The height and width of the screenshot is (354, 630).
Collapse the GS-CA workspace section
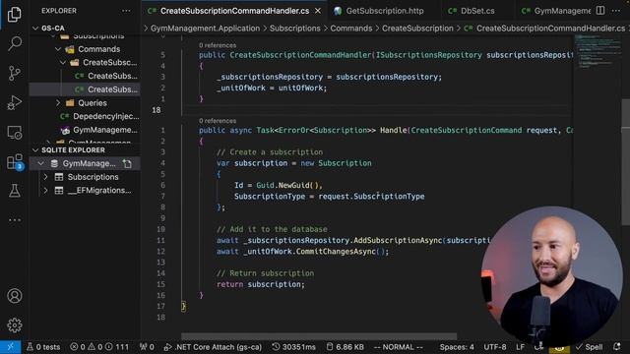pyautogui.click(x=35, y=29)
